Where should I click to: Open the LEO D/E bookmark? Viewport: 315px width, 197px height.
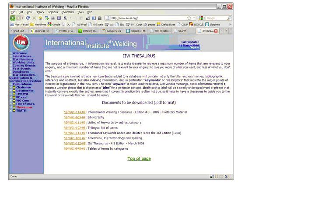pos(196,25)
